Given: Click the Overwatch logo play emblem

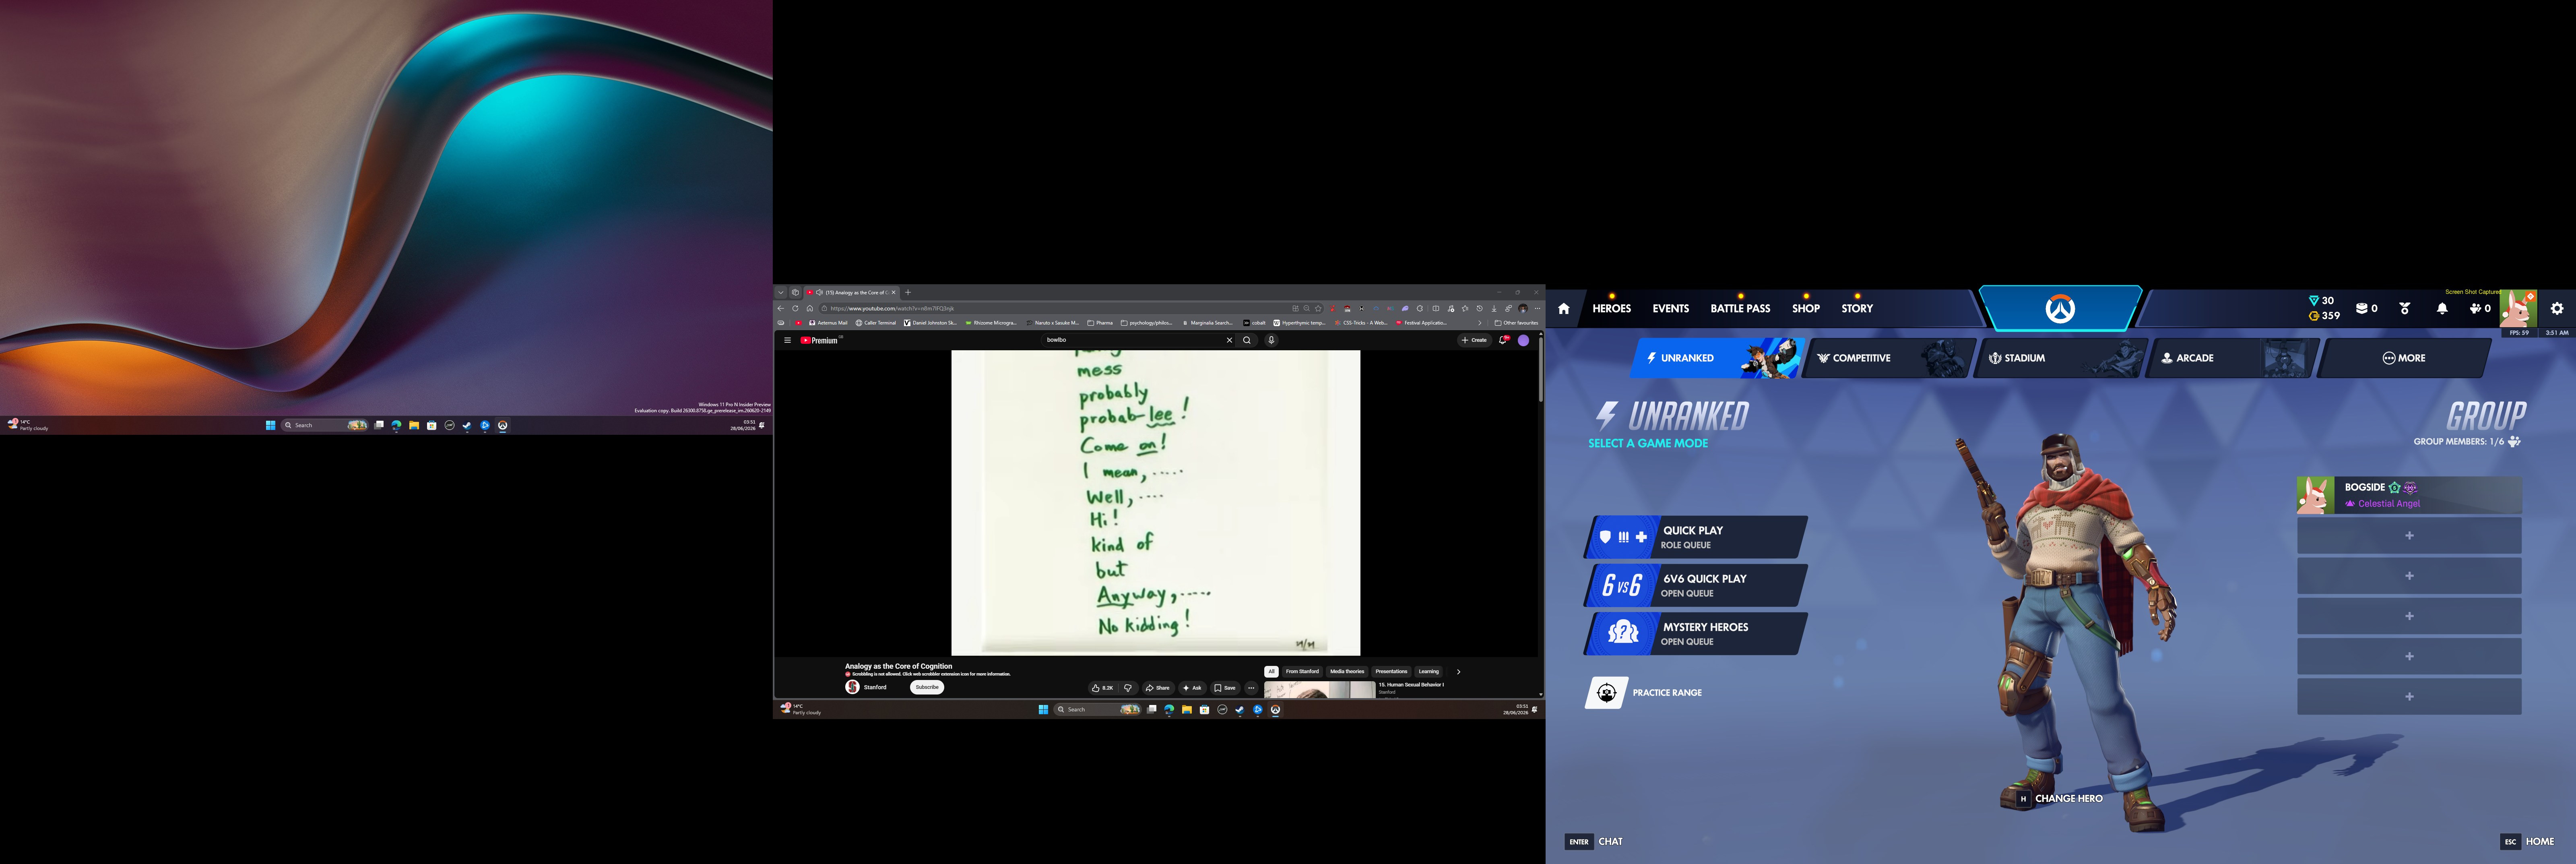Looking at the screenshot, I should (2060, 309).
